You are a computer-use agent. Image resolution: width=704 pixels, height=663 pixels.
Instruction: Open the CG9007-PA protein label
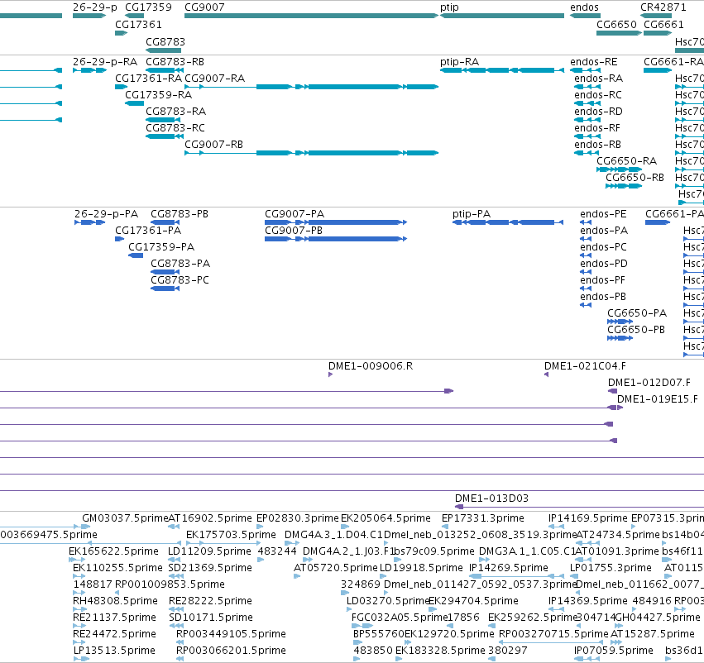click(x=295, y=214)
